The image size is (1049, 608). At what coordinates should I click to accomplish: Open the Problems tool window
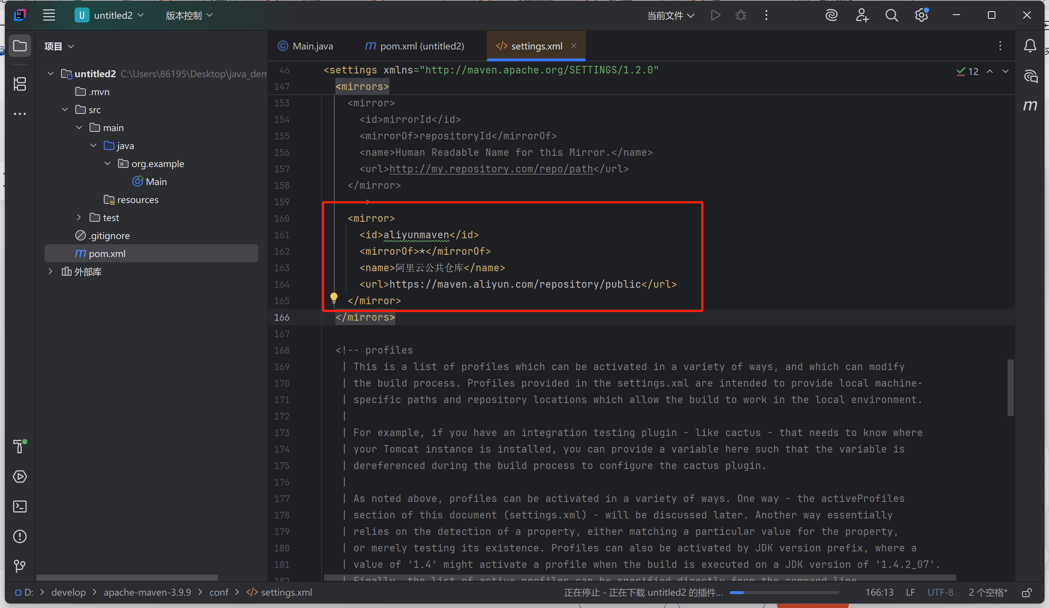(19, 536)
